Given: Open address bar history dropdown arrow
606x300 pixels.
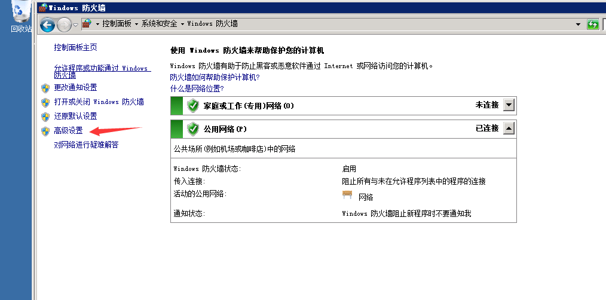Looking at the screenshot, I should [x=578, y=25].
